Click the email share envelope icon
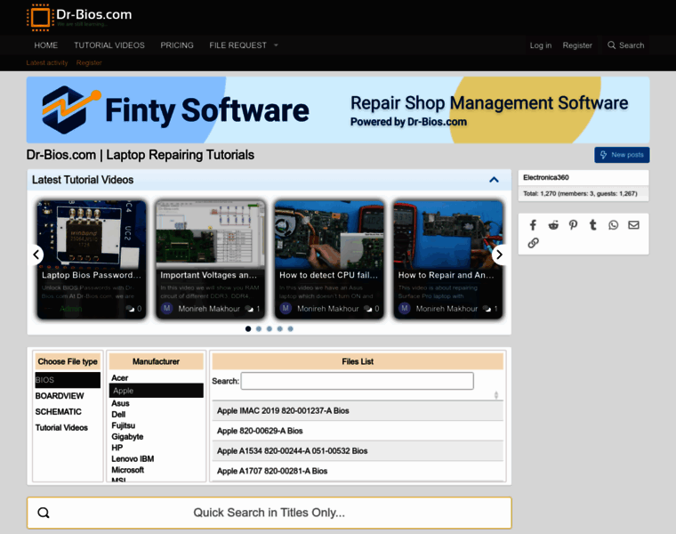The image size is (676, 534). [x=633, y=225]
